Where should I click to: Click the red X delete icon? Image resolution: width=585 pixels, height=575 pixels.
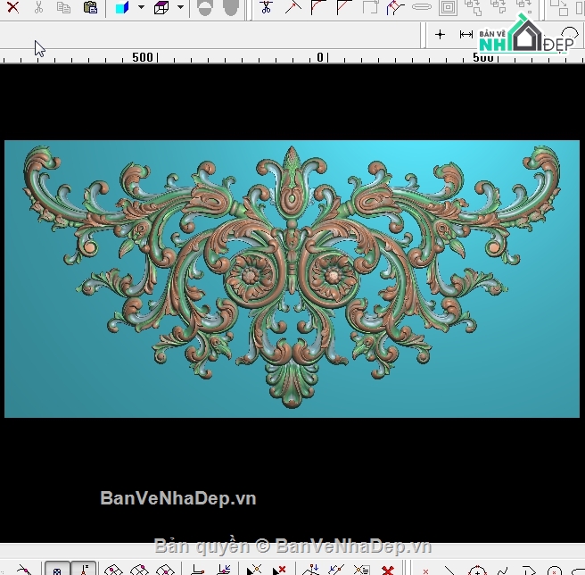pyautogui.click(x=12, y=8)
